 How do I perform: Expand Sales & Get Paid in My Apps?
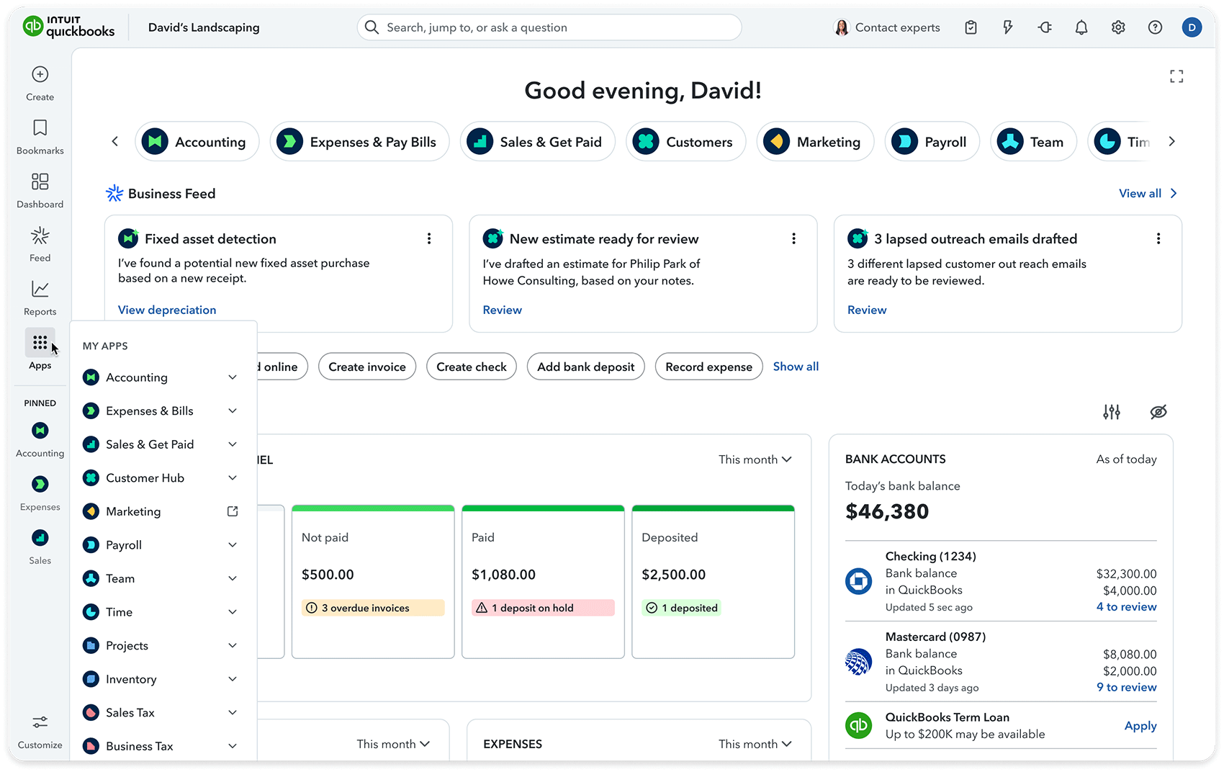coord(233,444)
